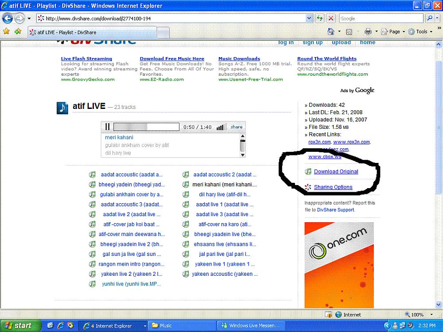Click the Favorites Center star icon
Viewport: 443px width, 332px height.
pos(6,31)
